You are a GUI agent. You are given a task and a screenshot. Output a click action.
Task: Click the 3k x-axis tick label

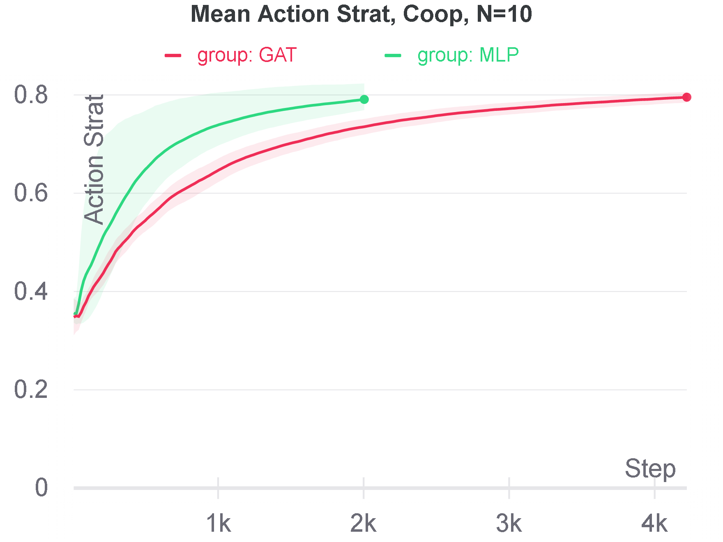[509, 524]
